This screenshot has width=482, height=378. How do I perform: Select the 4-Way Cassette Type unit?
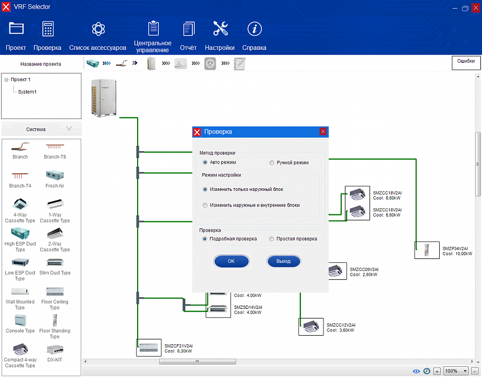pos(20,204)
